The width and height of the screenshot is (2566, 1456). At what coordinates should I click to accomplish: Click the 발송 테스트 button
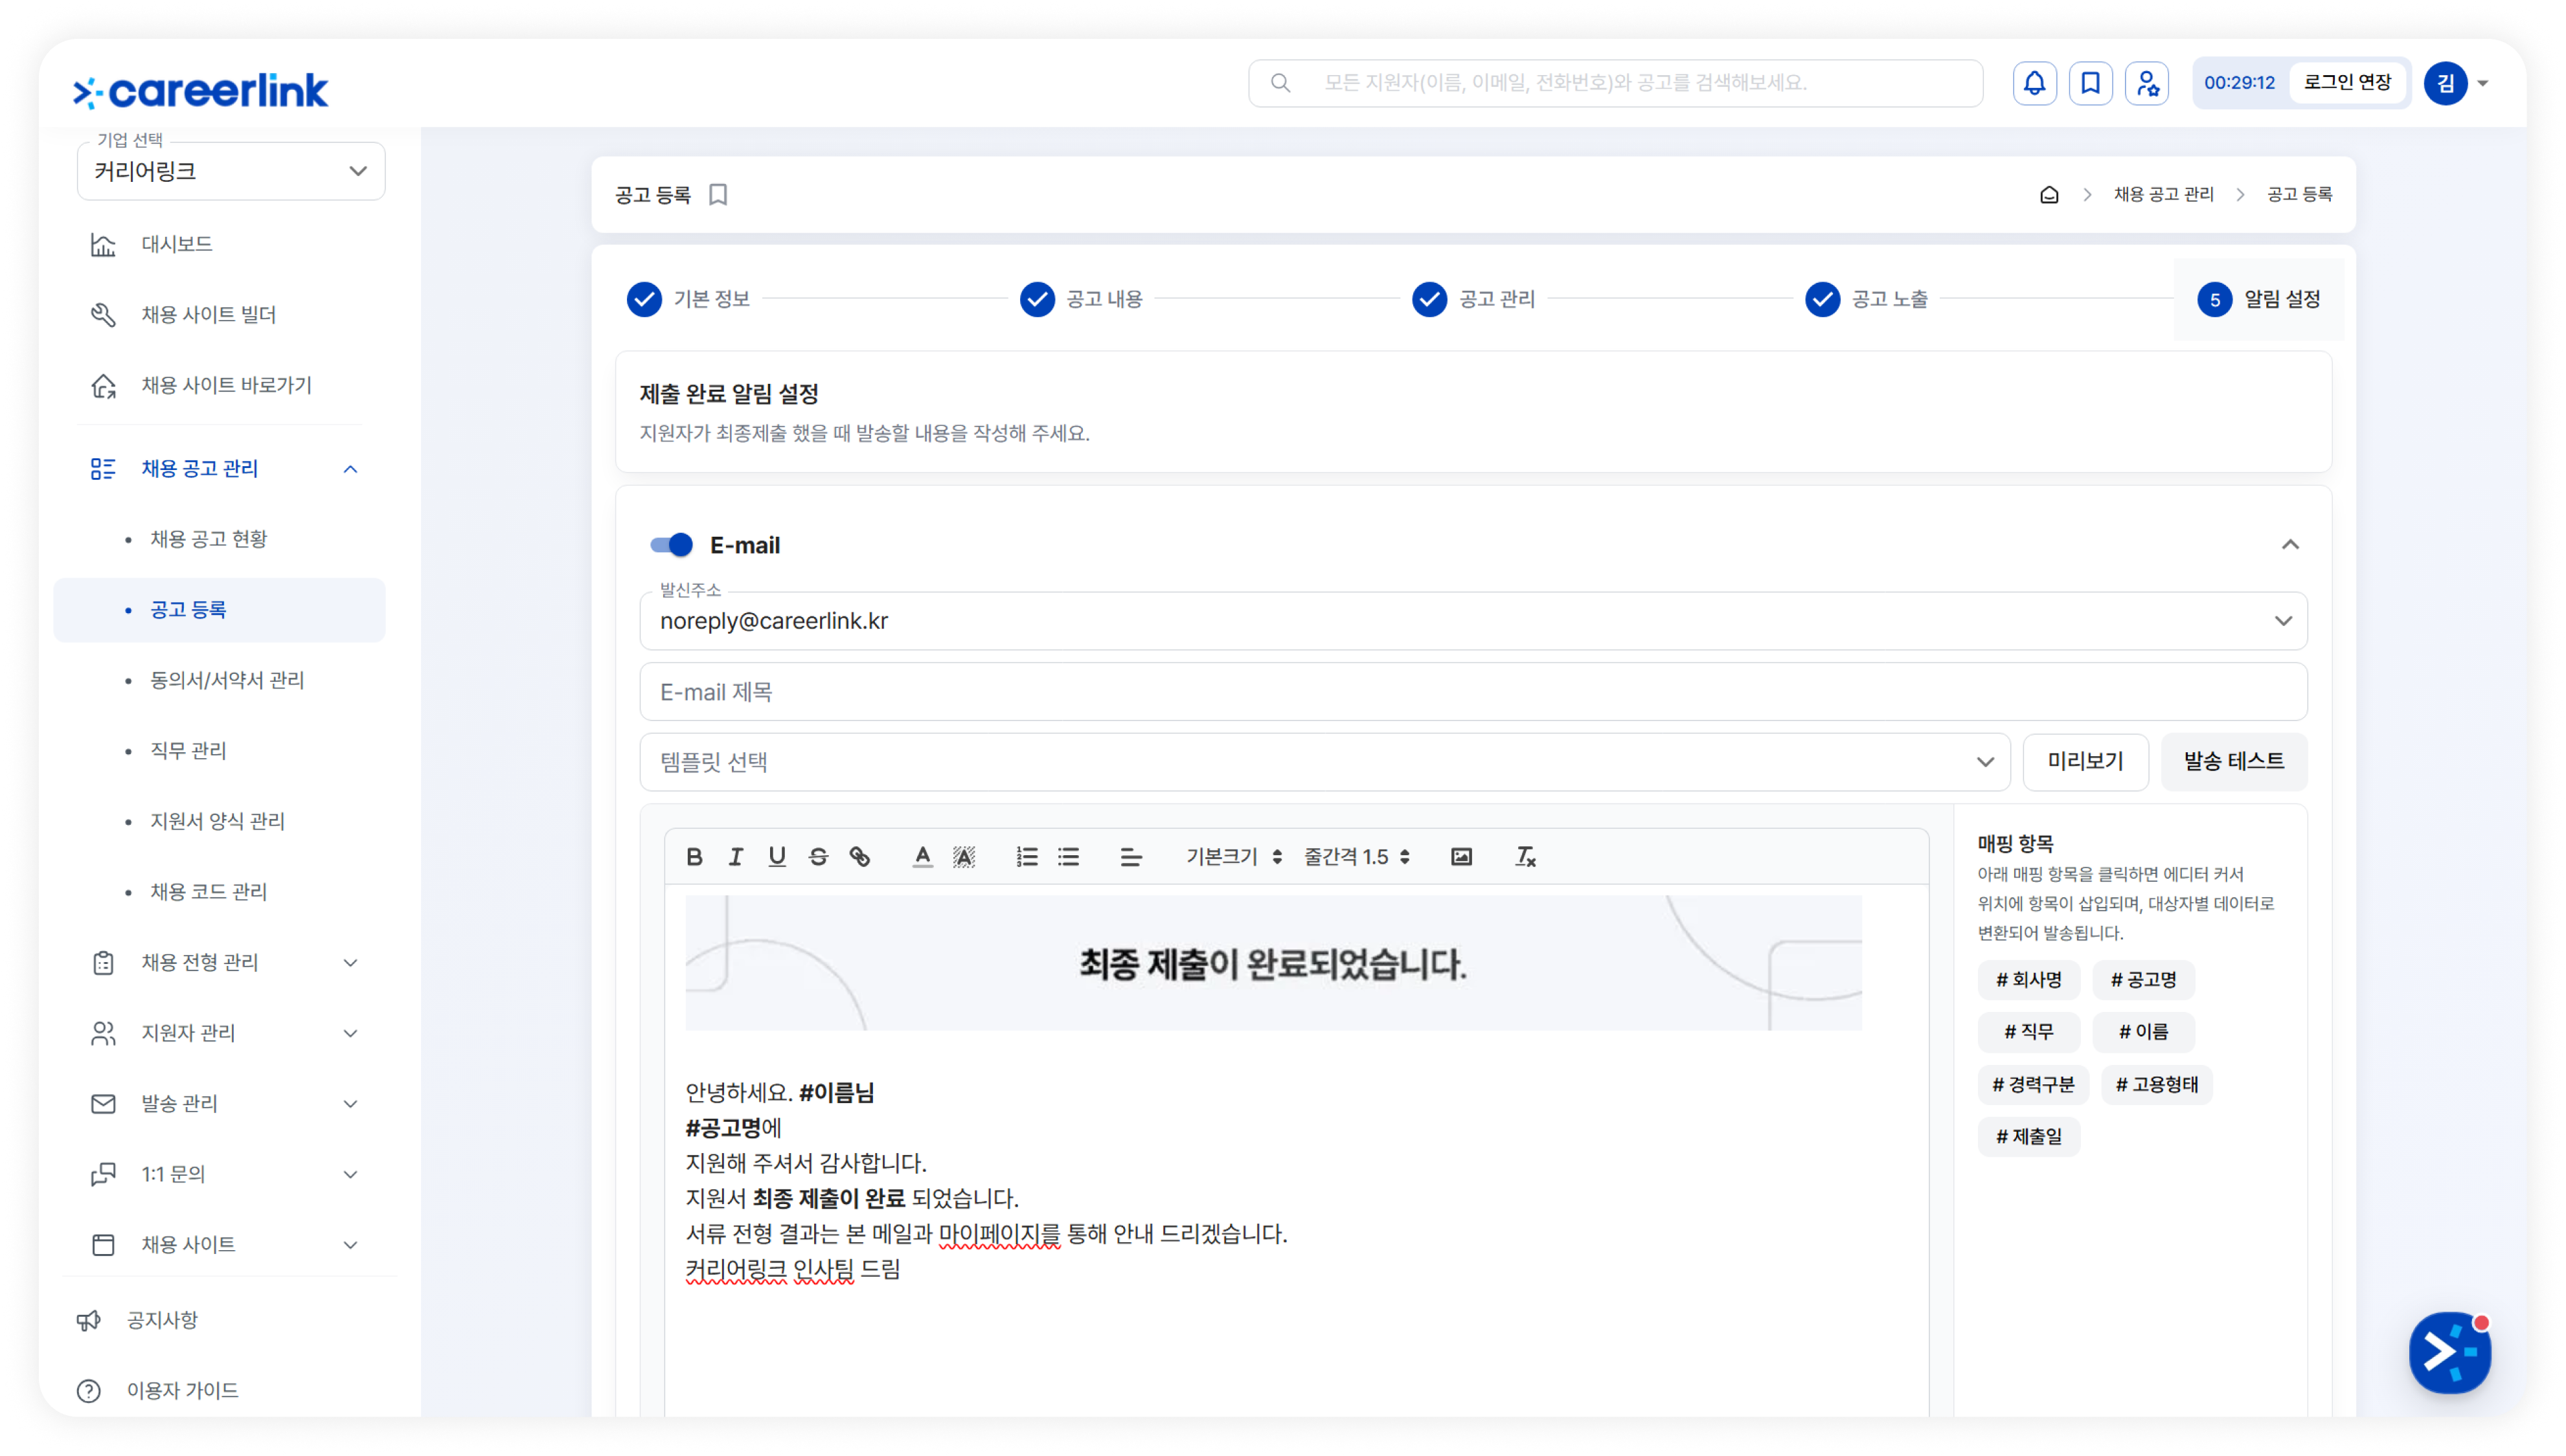[2234, 761]
